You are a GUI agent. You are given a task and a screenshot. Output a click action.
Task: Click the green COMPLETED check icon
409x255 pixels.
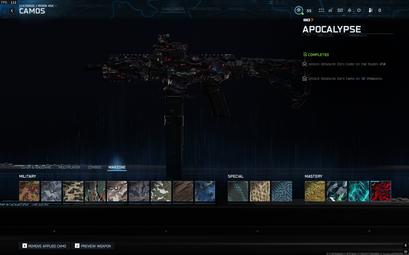pos(305,55)
